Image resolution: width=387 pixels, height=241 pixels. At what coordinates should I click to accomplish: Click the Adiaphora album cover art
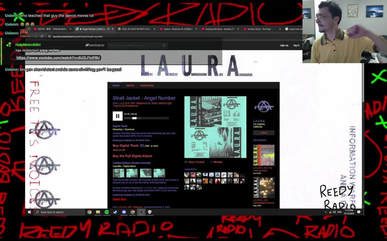tap(215, 127)
